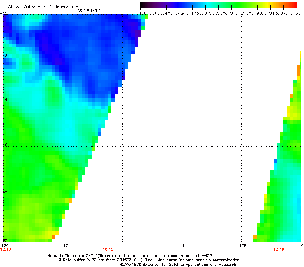Image resolution: width=304 pixels, height=267 pixels.
Task: Click the color scale label 0.0
Action: (x=283, y=13)
